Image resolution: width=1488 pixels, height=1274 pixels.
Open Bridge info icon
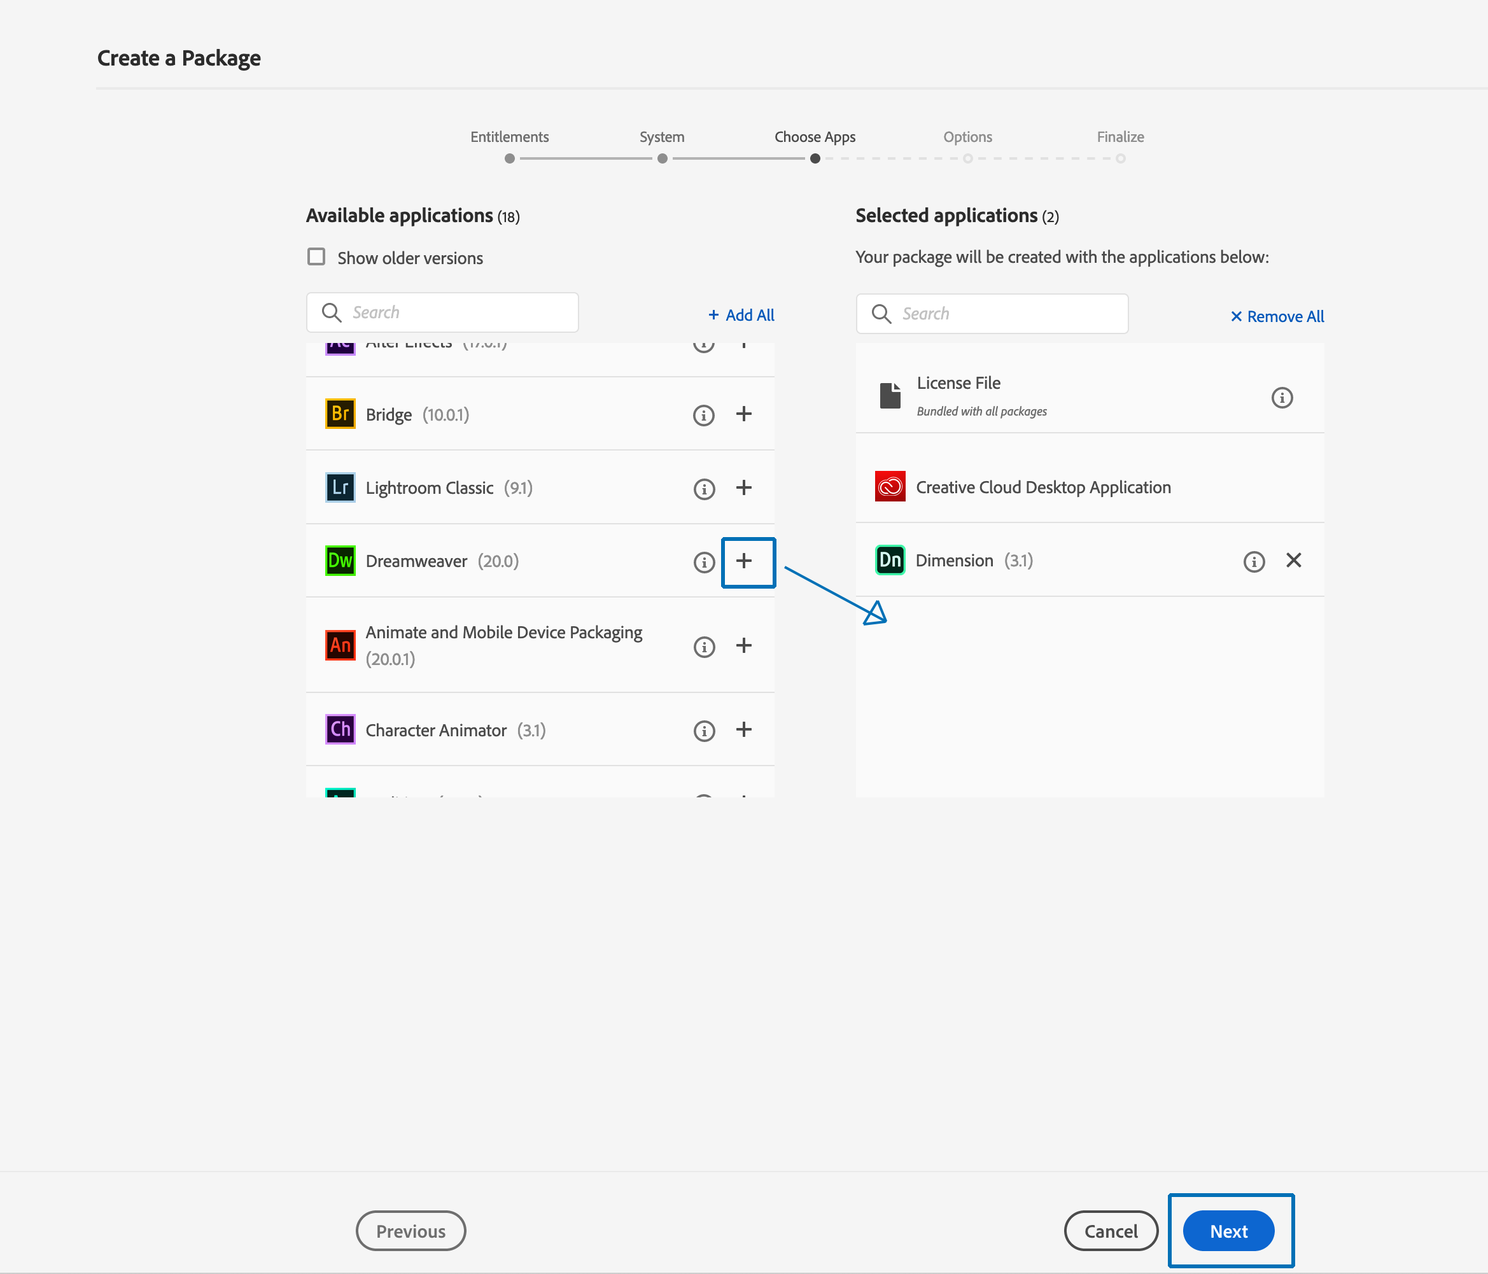(704, 415)
